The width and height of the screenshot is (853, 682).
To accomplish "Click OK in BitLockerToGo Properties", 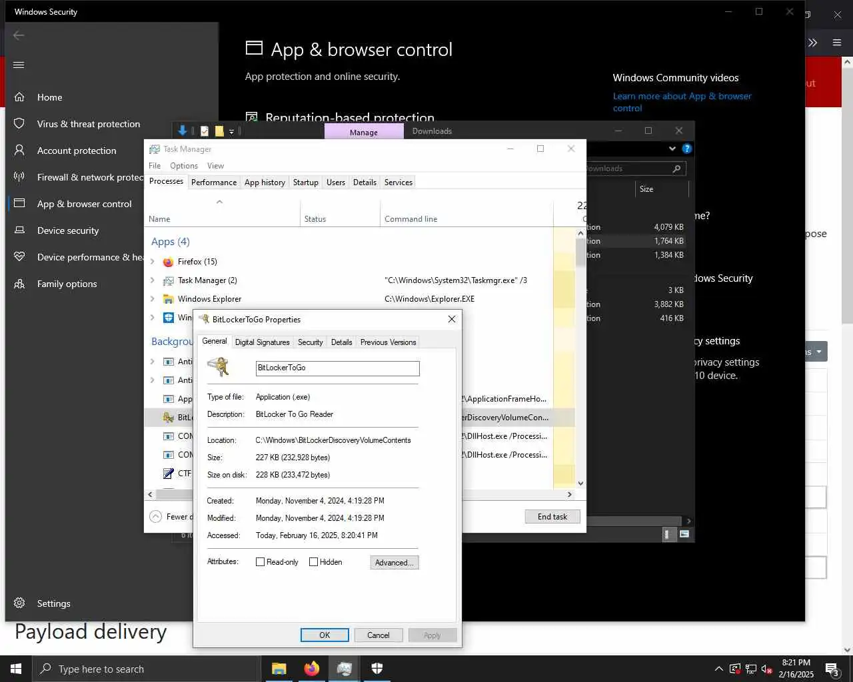I will tap(325, 635).
